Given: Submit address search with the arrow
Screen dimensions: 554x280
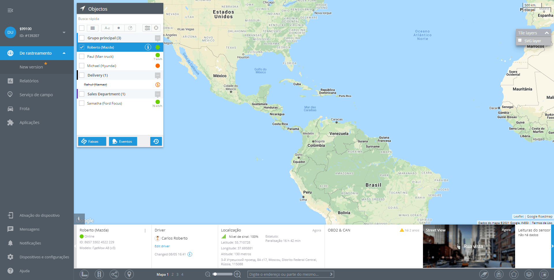Looking at the screenshot, I should pos(331,274).
